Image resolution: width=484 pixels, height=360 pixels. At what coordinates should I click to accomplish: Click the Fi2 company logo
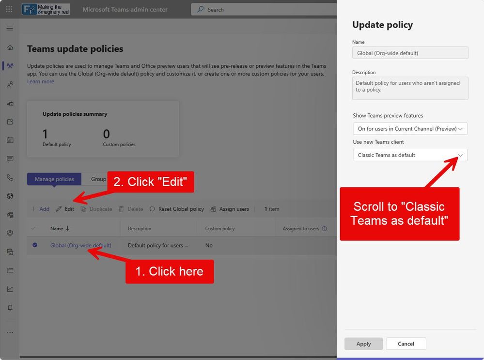[x=46, y=9]
